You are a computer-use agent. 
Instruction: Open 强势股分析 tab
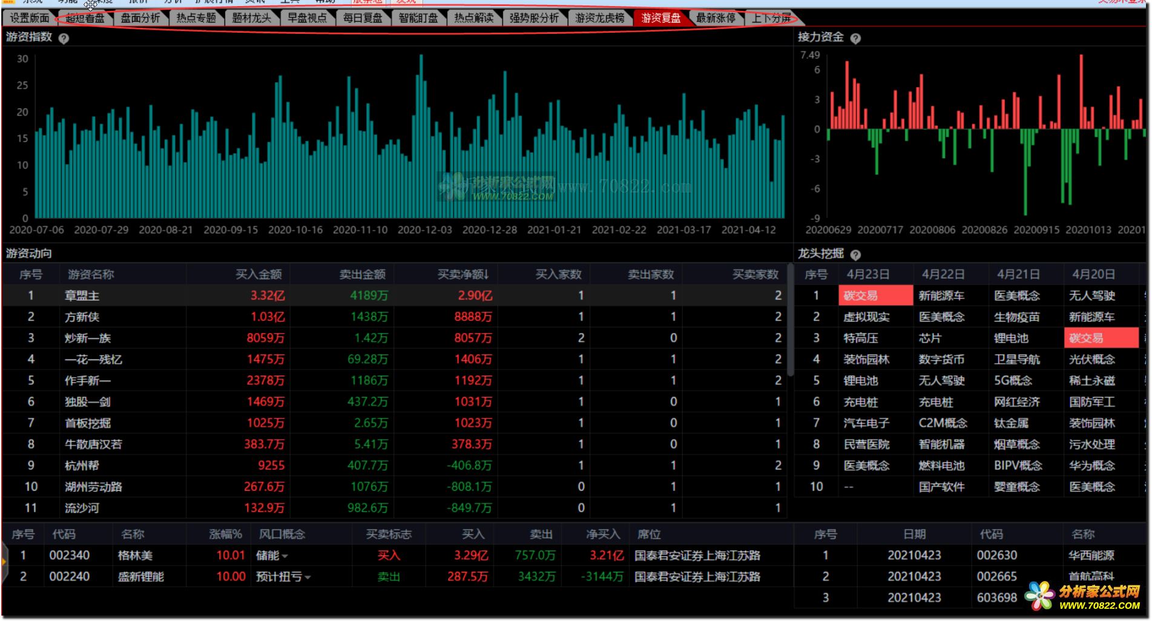point(534,18)
